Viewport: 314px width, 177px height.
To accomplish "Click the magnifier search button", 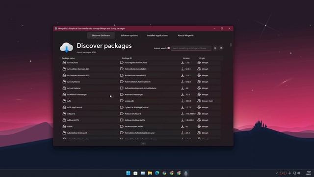I will click(x=215, y=48).
